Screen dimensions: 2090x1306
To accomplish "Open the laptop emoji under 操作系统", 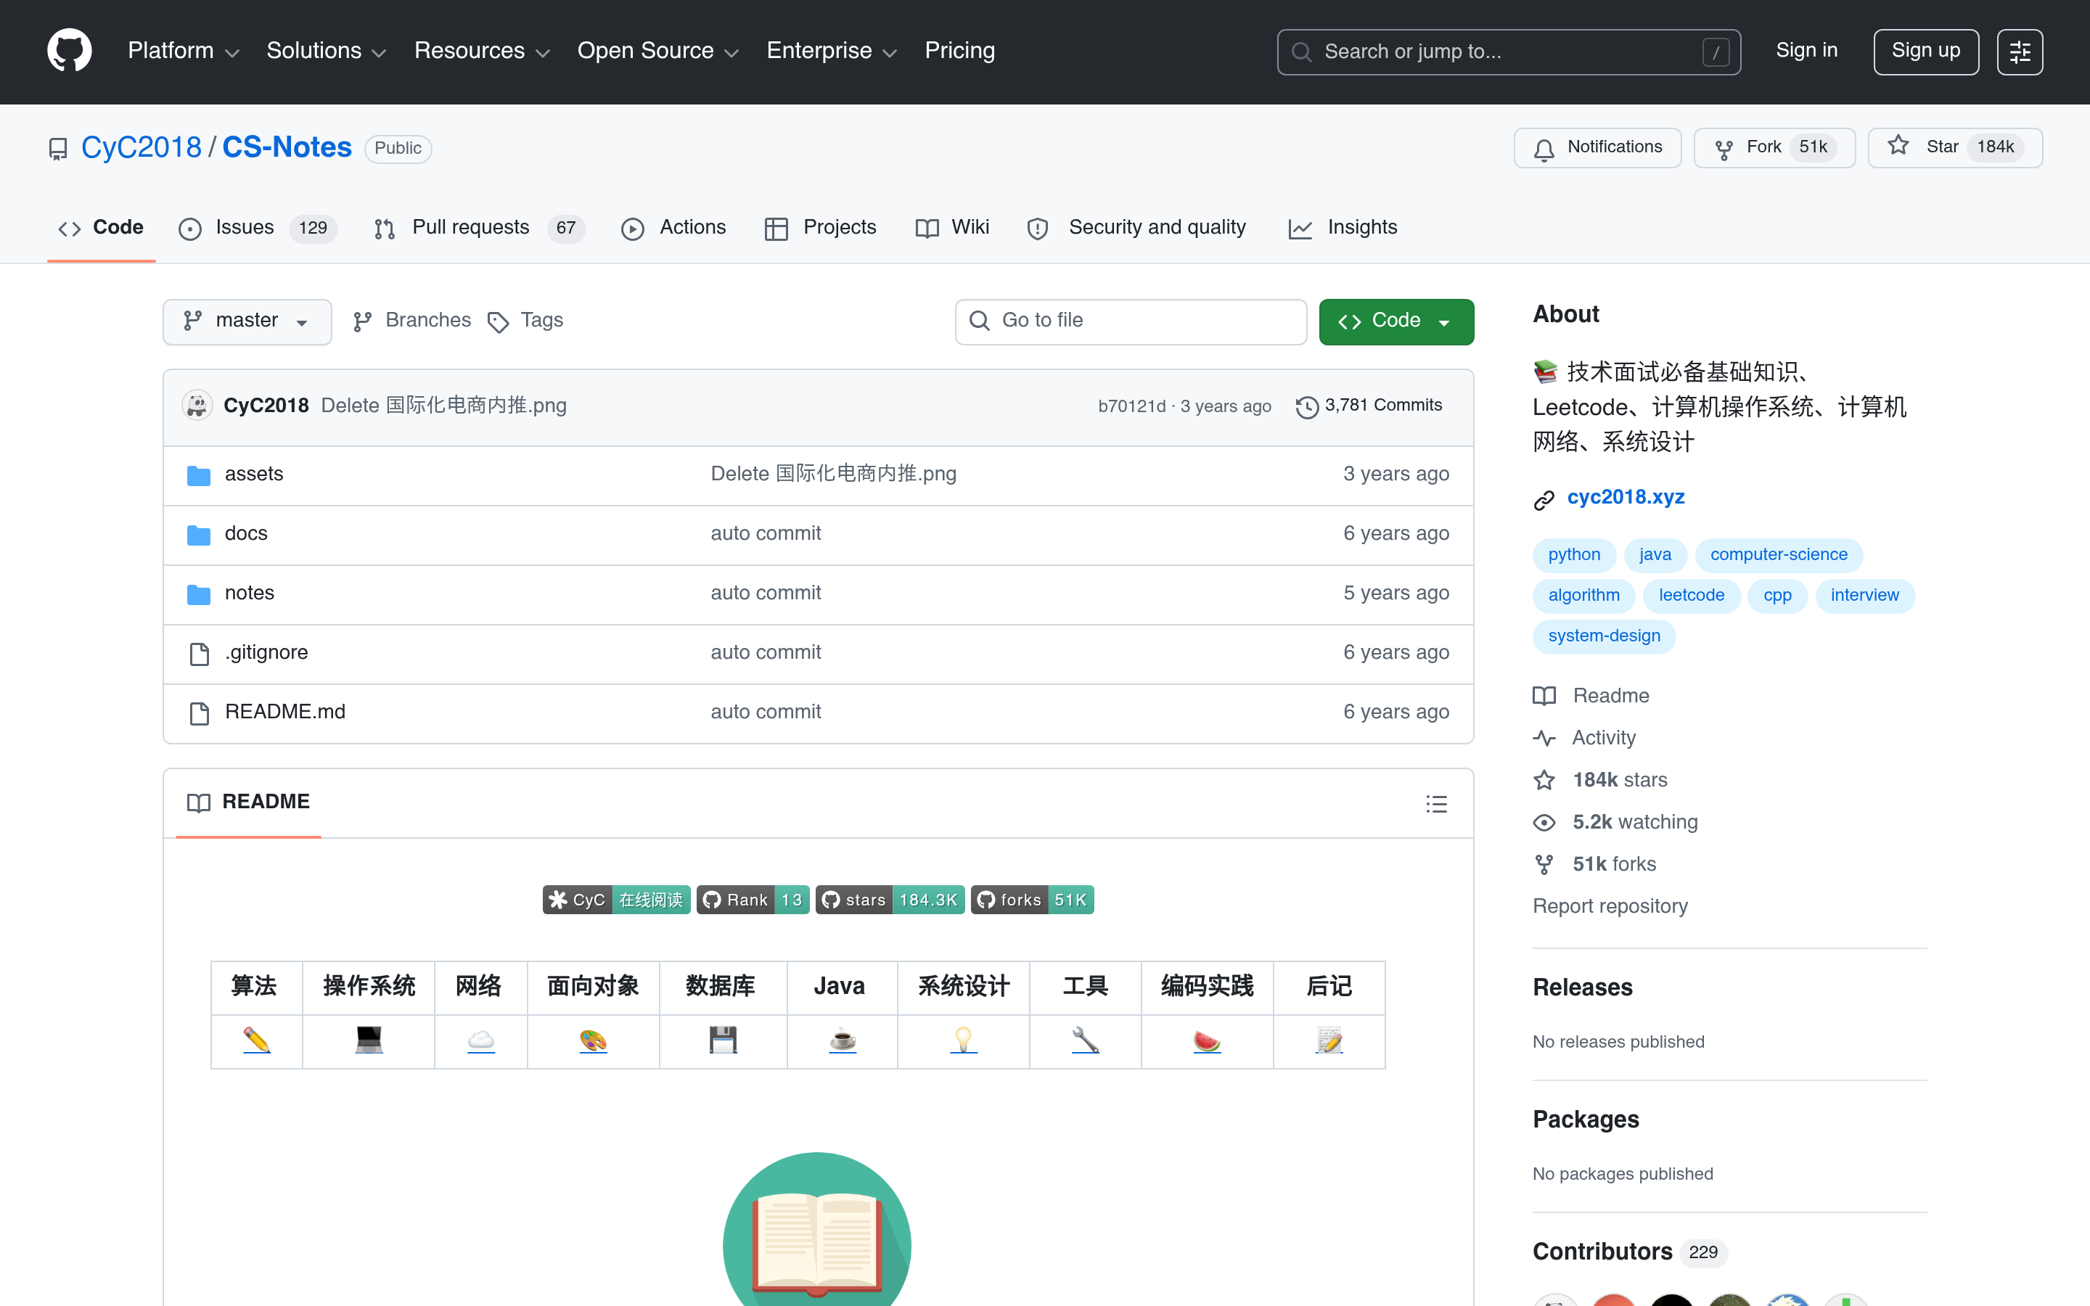I will (369, 1040).
